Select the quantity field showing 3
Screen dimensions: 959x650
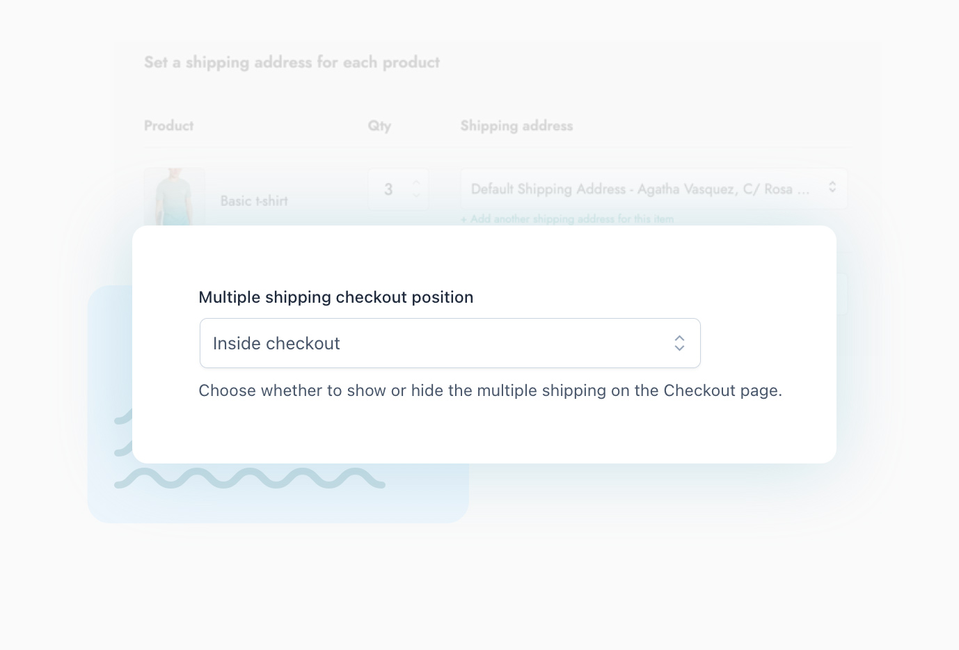389,189
